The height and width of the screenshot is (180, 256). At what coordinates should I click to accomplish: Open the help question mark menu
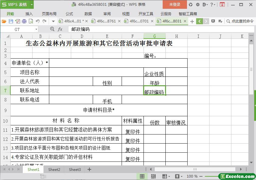tap(213, 5)
